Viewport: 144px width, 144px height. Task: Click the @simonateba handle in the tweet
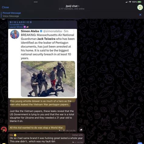53,31
